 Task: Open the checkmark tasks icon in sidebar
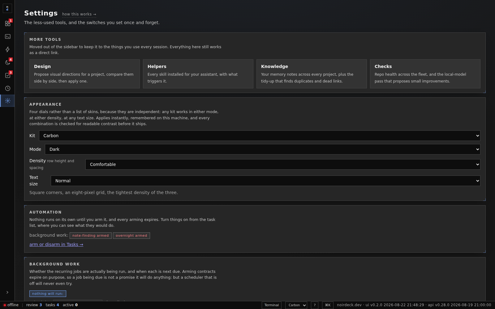click(7, 75)
